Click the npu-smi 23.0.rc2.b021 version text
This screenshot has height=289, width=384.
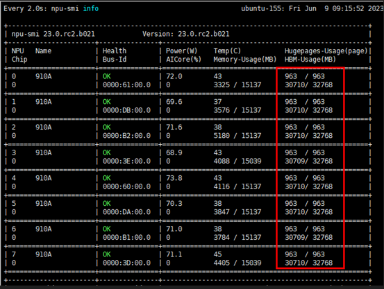(53, 34)
